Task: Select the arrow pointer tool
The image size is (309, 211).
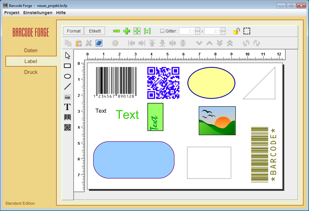Action: (68, 56)
